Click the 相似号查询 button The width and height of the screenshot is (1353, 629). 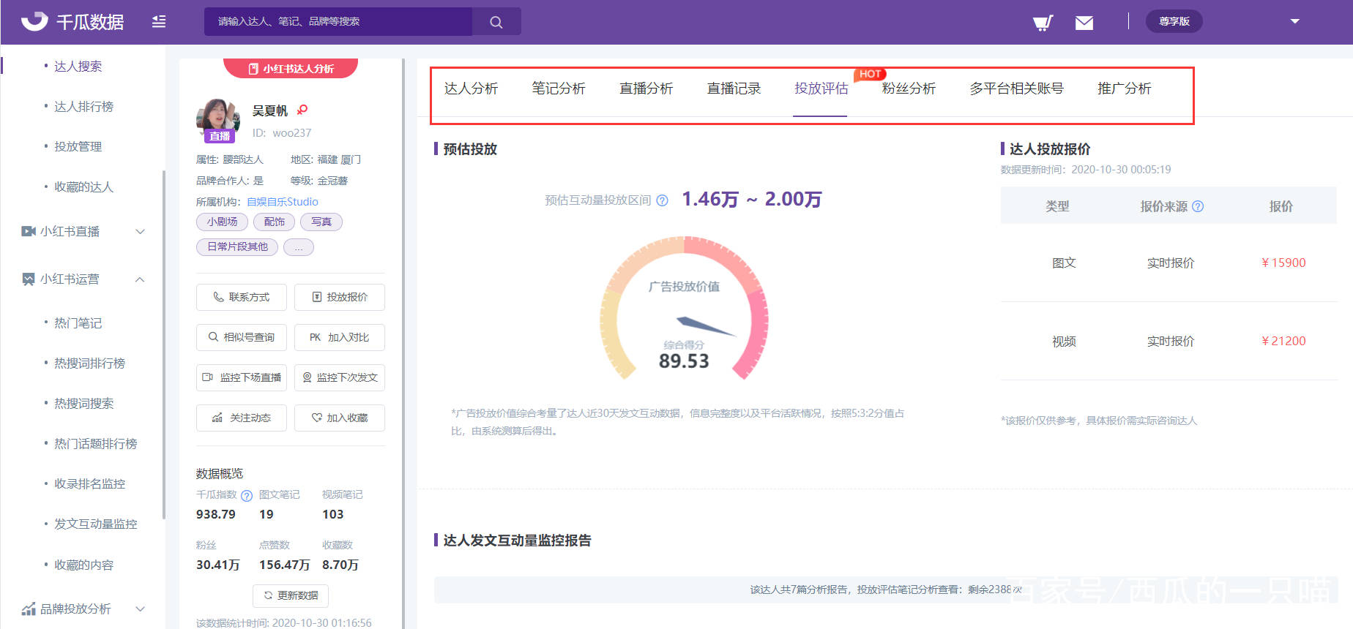coord(242,337)
